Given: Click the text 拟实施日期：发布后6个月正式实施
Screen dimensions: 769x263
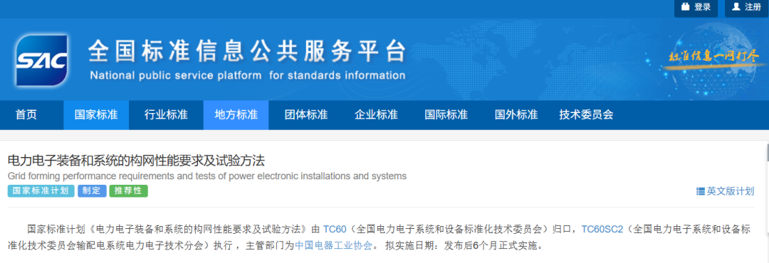Looking at the screenshot, I should click(464, 246).
